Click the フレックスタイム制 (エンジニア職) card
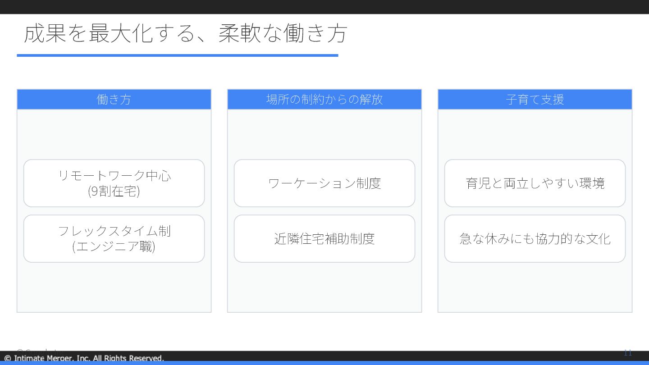The width and height of the screenshot is (649, 365). (x=114, y=238)
